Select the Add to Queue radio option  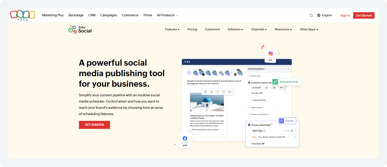249,107
